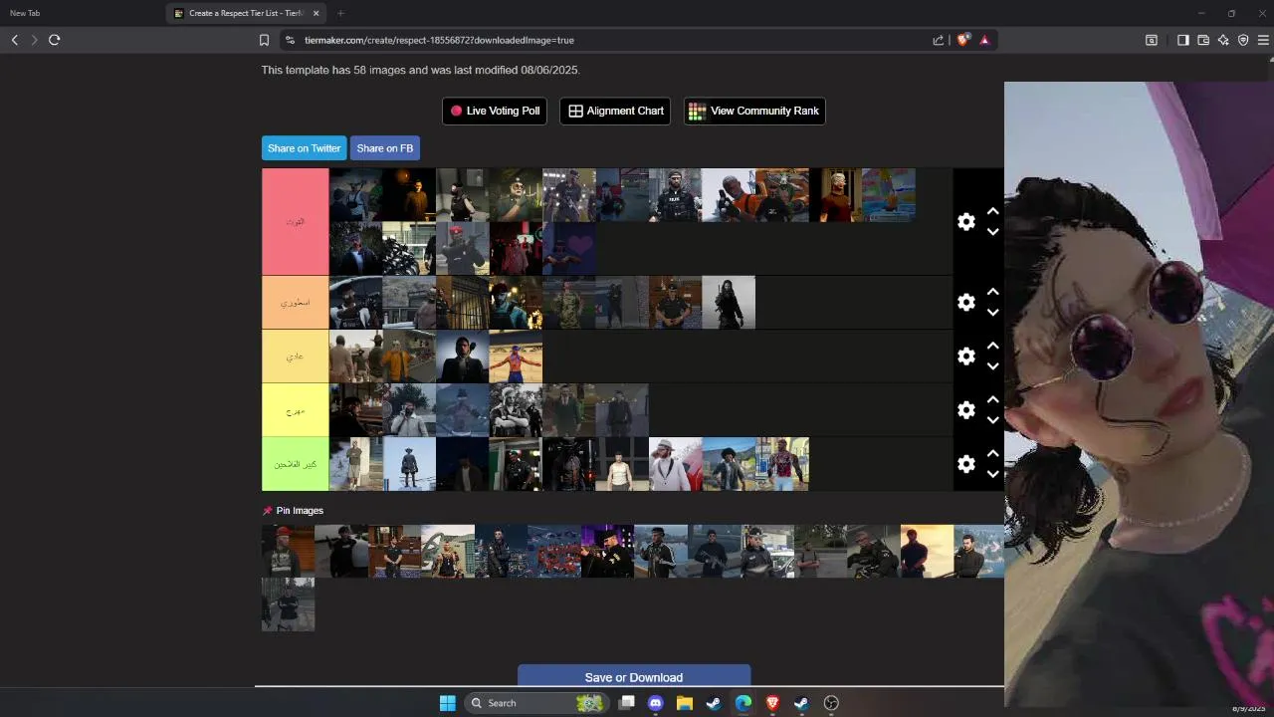Select the blonde woman image in unranked pool

click(448, 552)
